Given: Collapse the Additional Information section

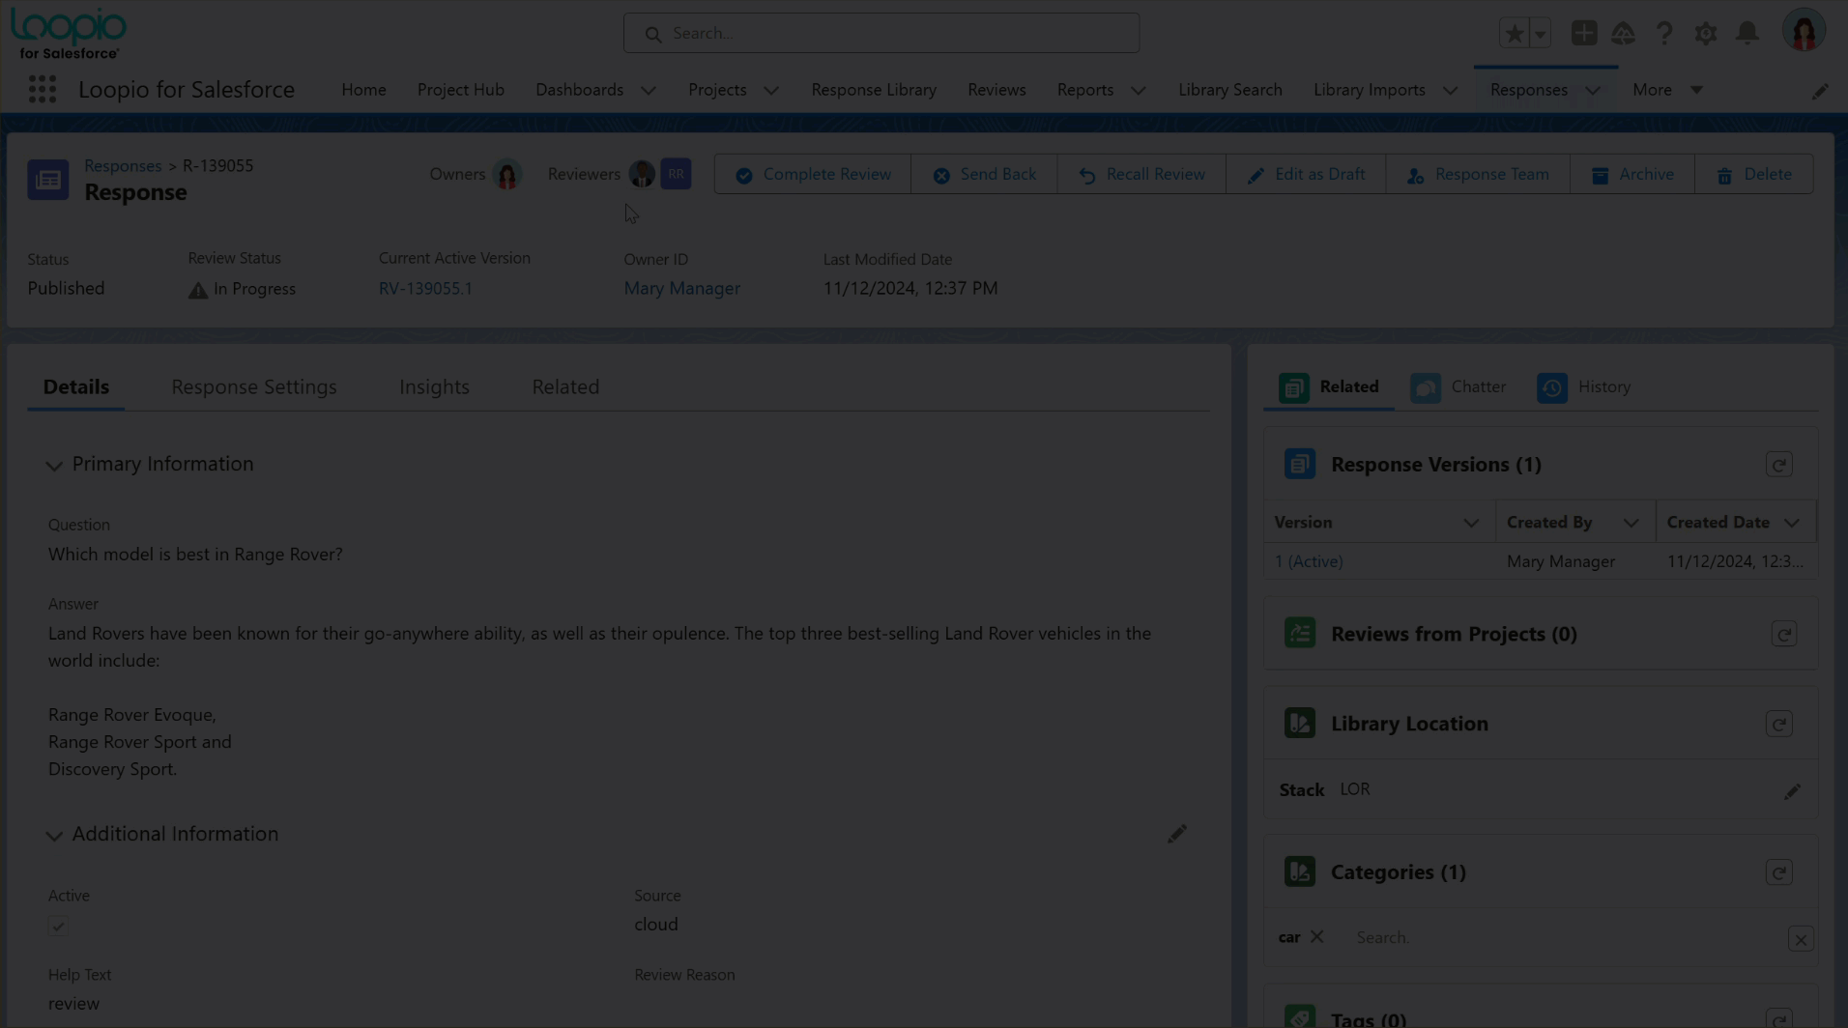Looking at the screenshot, I should point(54,836).
